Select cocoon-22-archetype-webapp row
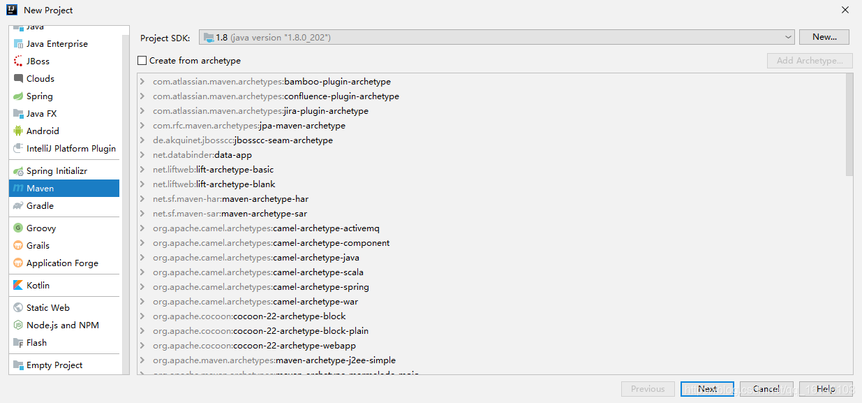This screenshot has height=403, width=862. point(491,346)
